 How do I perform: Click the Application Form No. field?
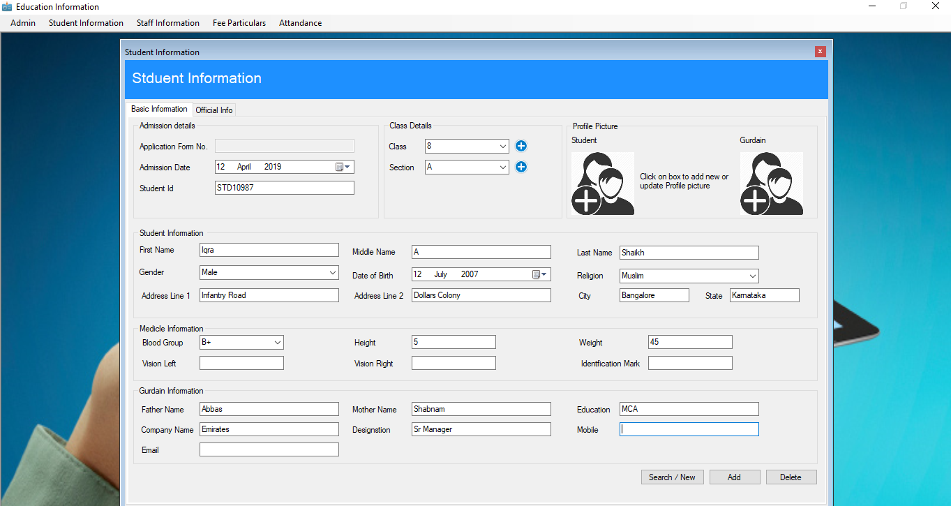point(285,146)
